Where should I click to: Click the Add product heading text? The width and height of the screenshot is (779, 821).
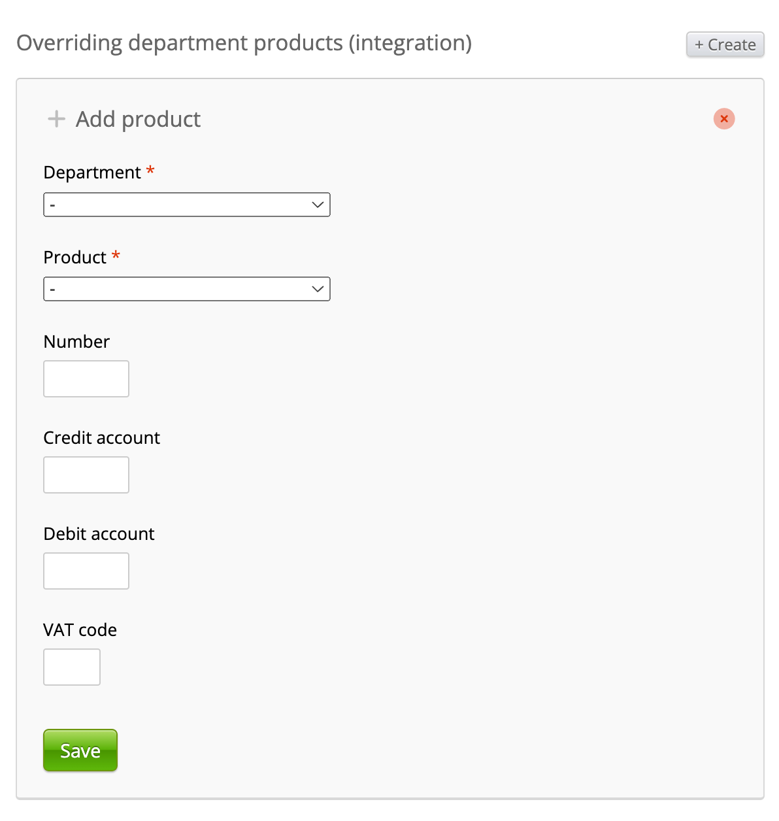point(138,120)
